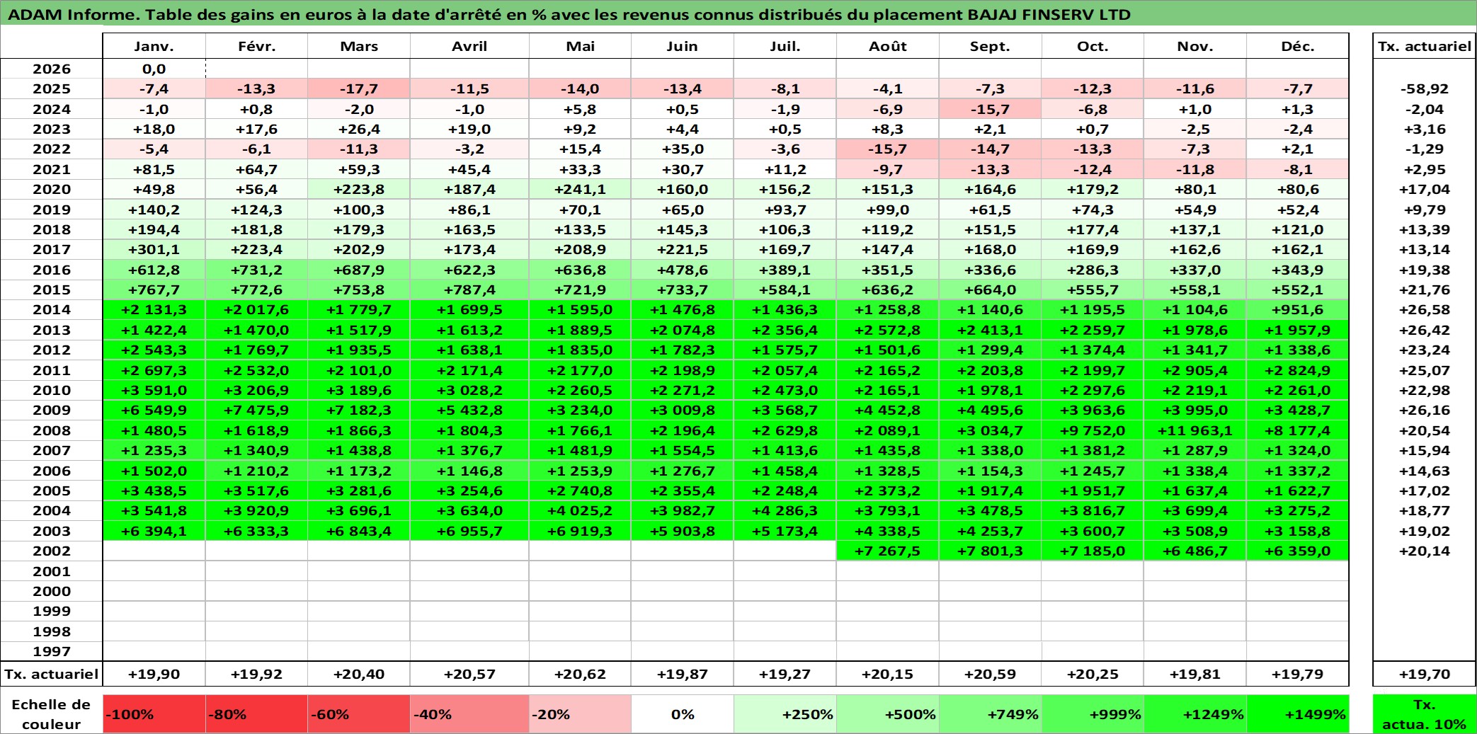This screenshot has height=734, width=1477.
Task: Click the 'Tx. actuariel' bottom row label
Action: point(52,674)
